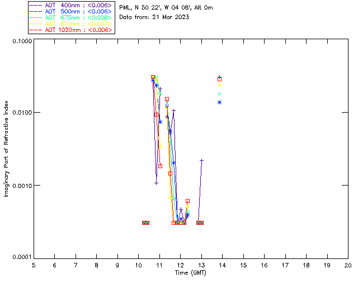Click the red 'AOT 1020nm' legend entry

[70, 30]
